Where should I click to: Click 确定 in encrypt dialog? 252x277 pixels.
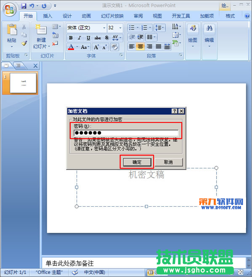pyautogui.click(x=137, y=162)
